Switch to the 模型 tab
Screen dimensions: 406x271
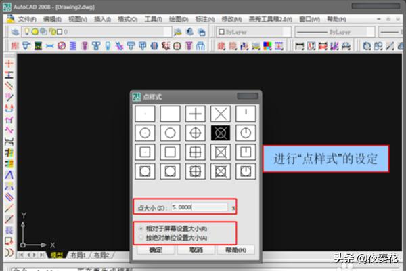[x=57, y=255]
